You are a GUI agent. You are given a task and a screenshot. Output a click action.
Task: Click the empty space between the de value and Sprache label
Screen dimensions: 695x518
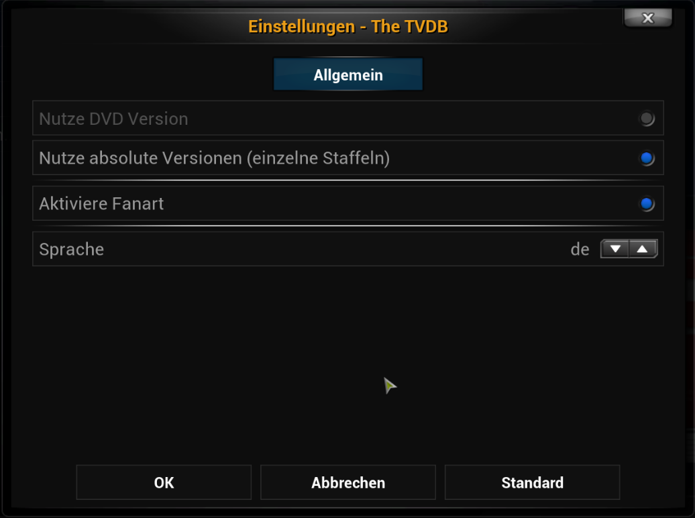(x=337, y=249)
